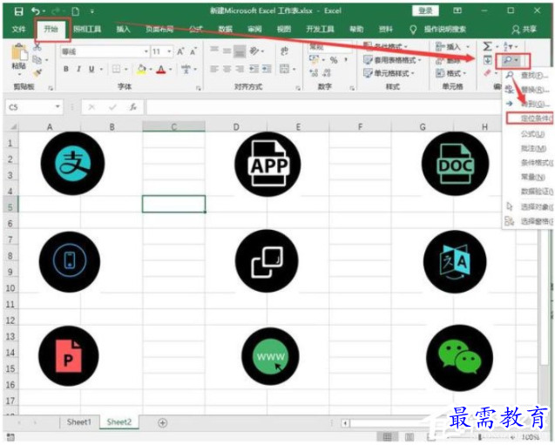This screenshot has height=445, width=555.
Task: Click the New document icon in quick access
Action: point(76,11)
